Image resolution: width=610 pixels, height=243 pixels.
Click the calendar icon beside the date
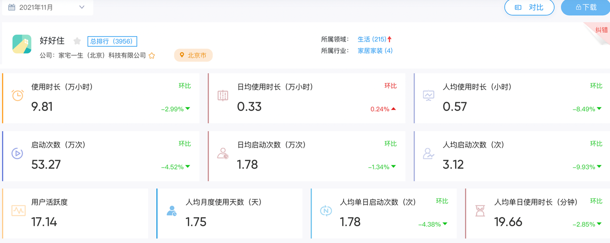[x=11, y=8]
